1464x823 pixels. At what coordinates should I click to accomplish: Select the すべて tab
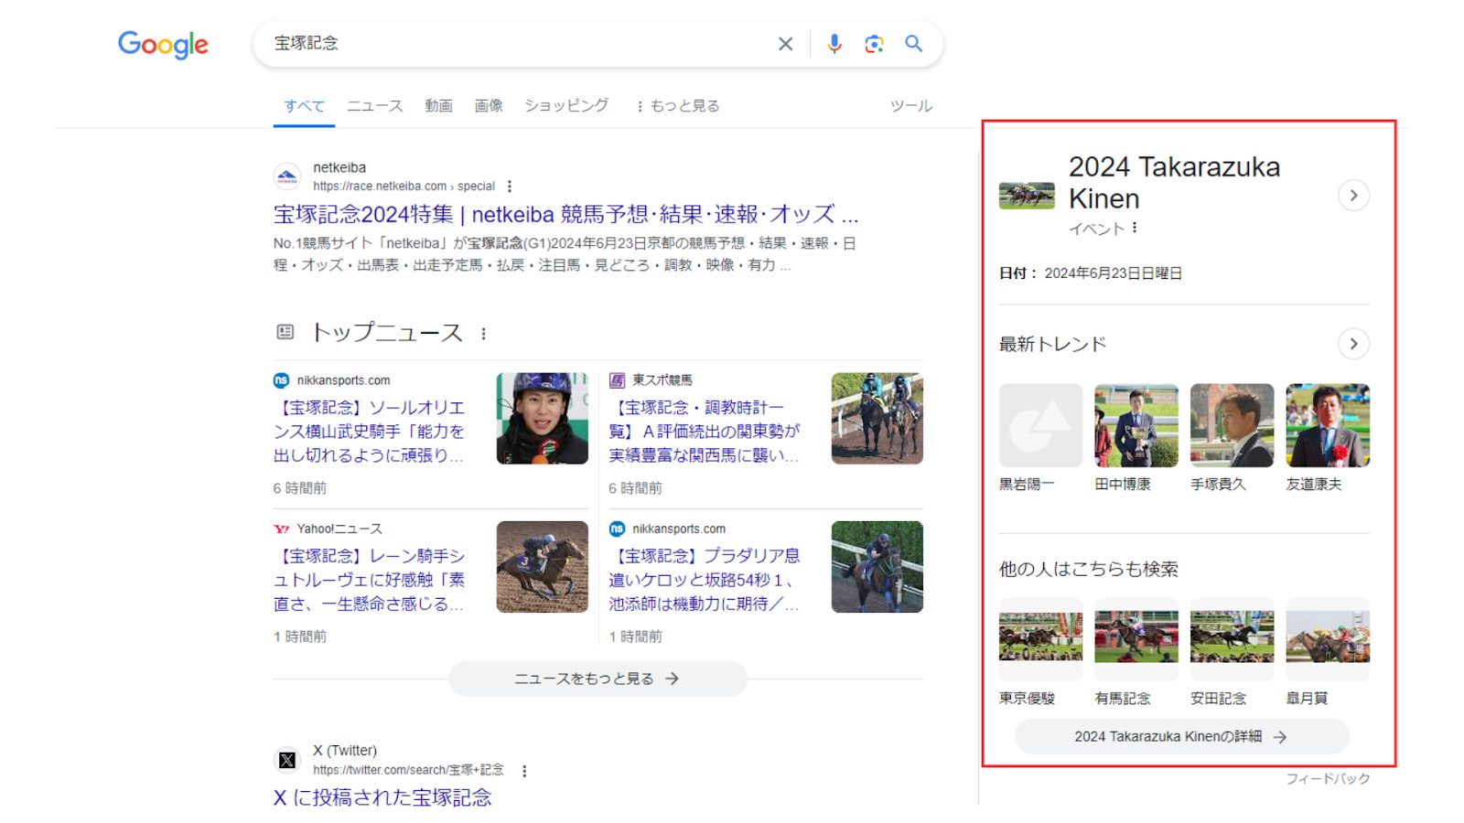(304, 106)
